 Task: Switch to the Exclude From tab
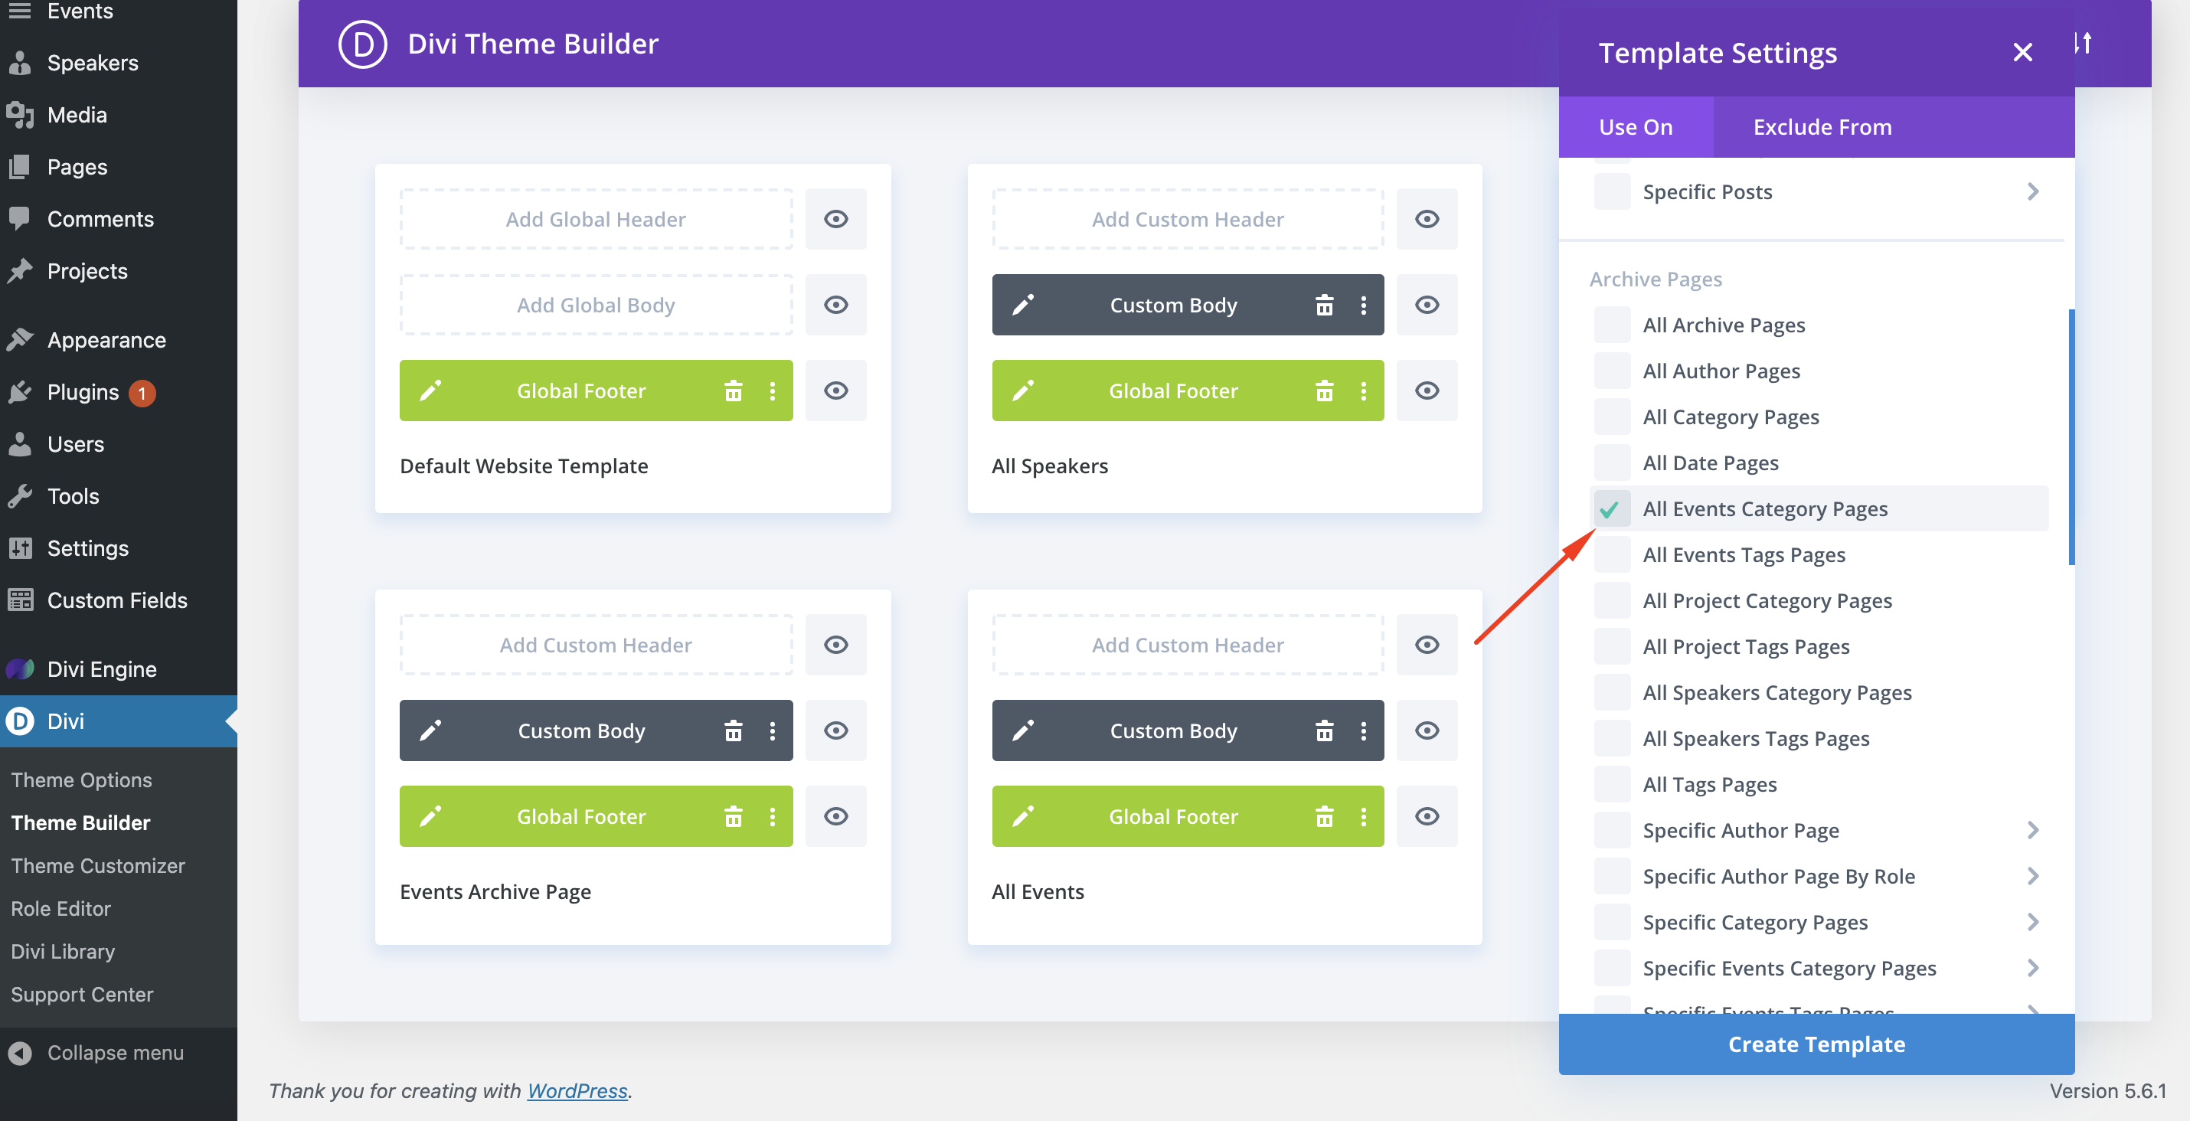point(1822,127)
